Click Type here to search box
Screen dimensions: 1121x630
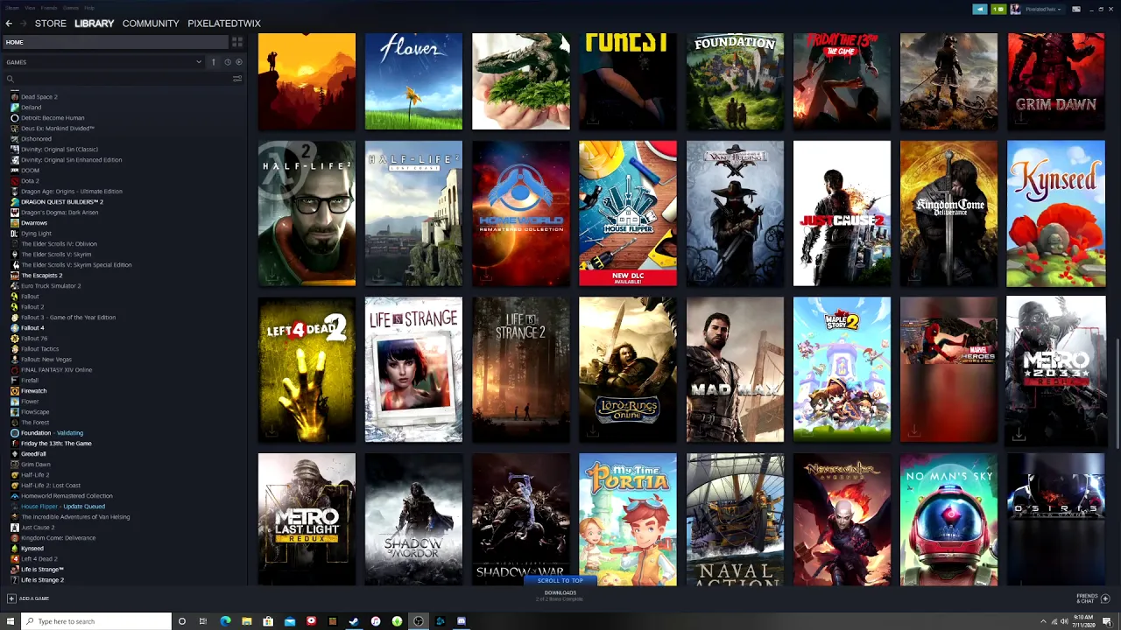(x=95, y=621)
